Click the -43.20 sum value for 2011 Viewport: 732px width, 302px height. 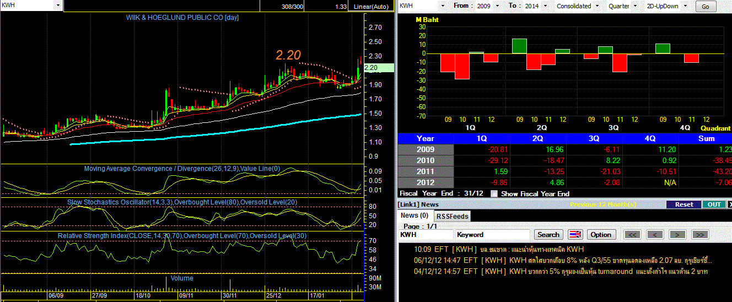(x=706, y=171)
